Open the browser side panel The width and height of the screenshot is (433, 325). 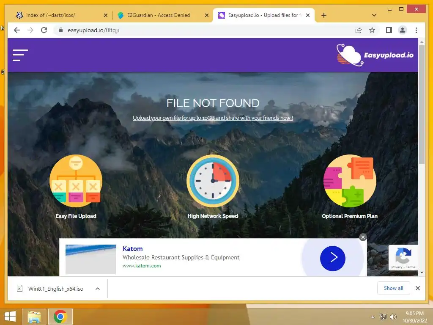click(389, 30)
